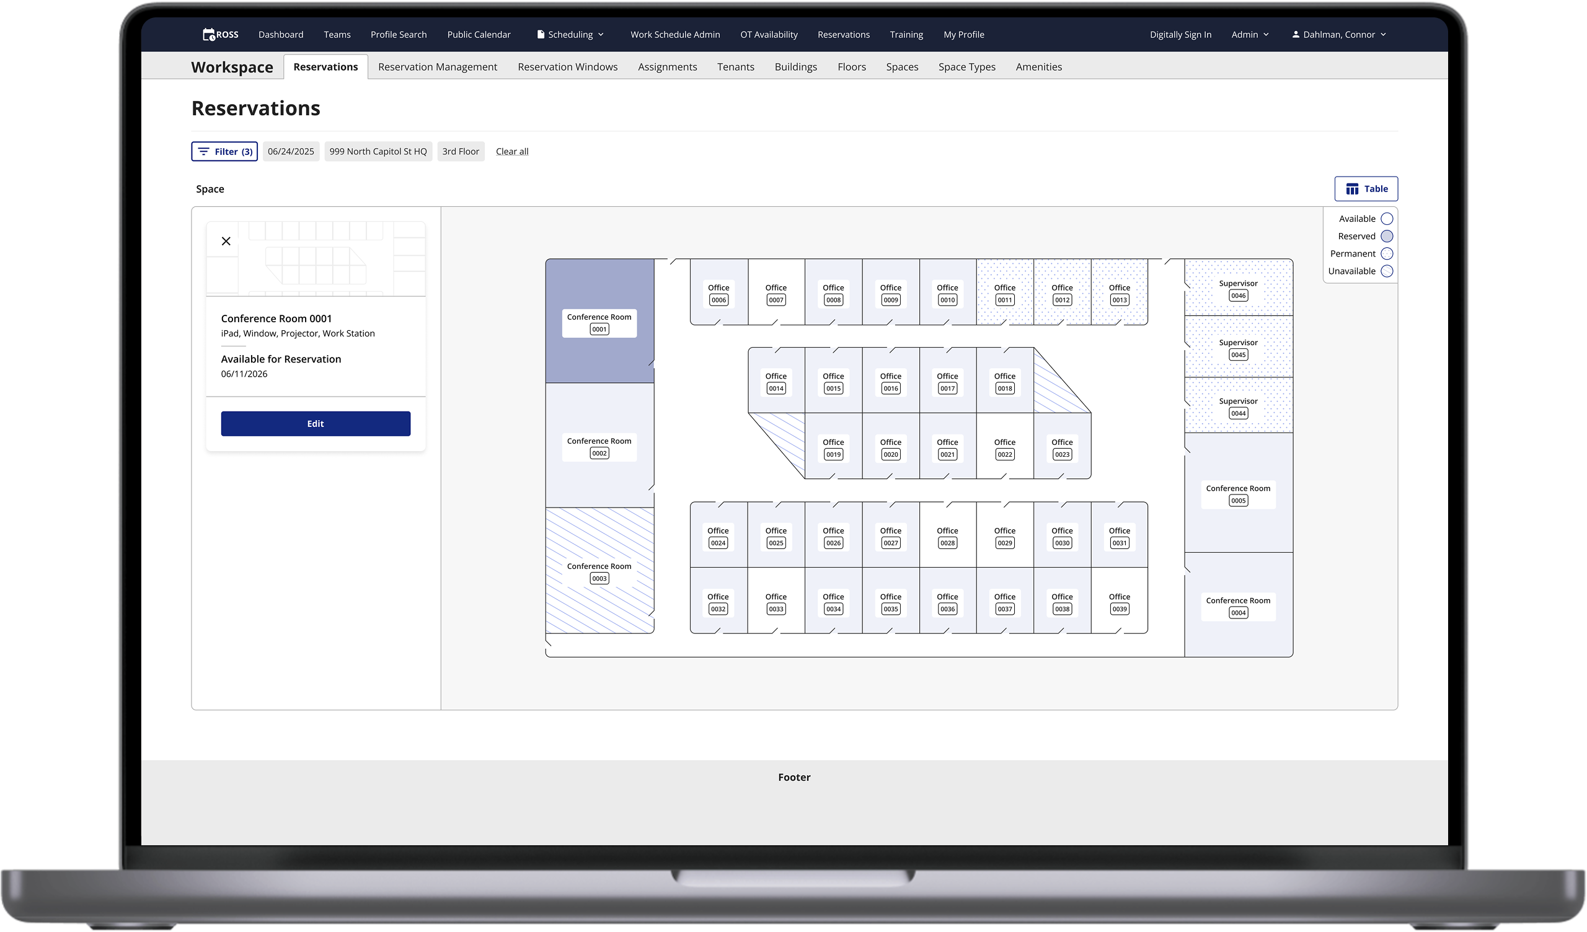Click the table grid icon
Image resolution: width=1587 pixels, height=932 pixels.
1352,189
